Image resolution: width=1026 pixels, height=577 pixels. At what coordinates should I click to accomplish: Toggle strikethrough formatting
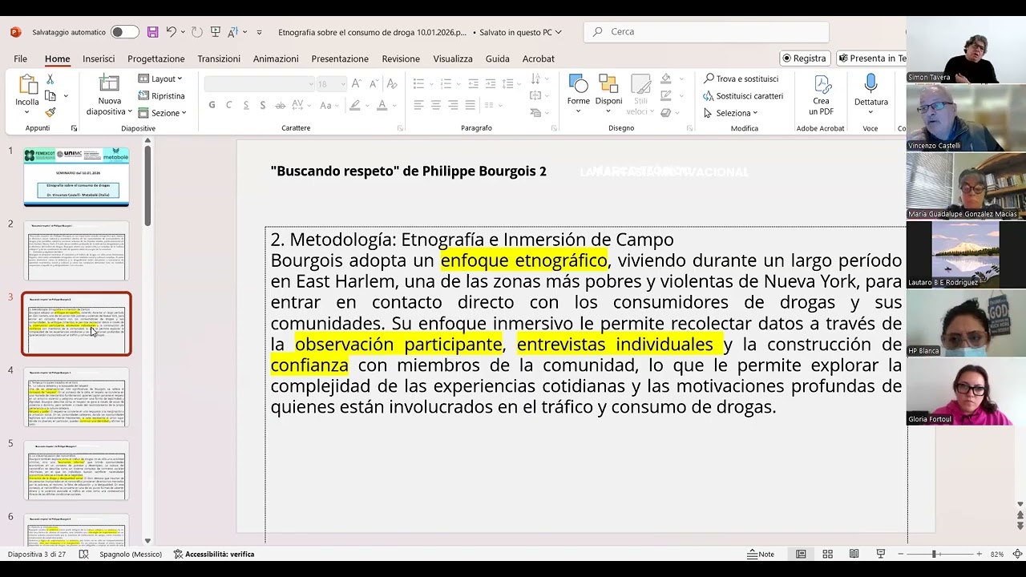[x=281, y=105]
